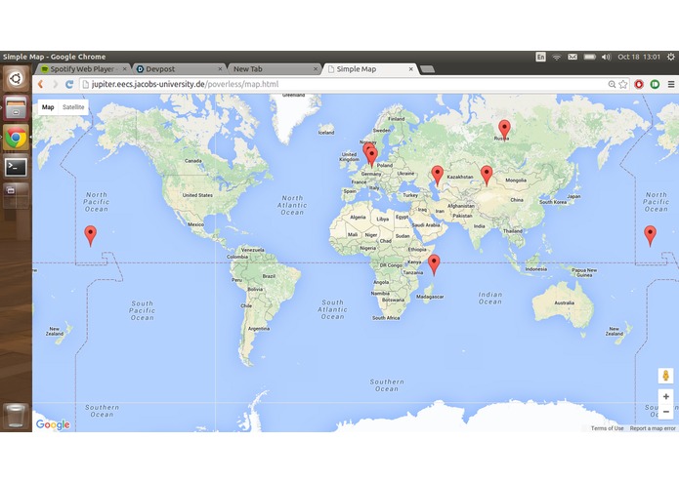Click the green extension icon in the toolbar

tap(655, 84)
